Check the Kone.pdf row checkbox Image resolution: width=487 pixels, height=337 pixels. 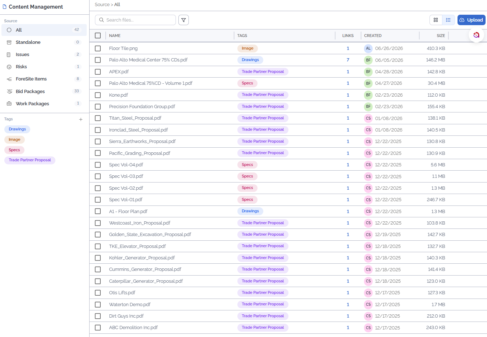pyautogui.click(x=98, y=95)
